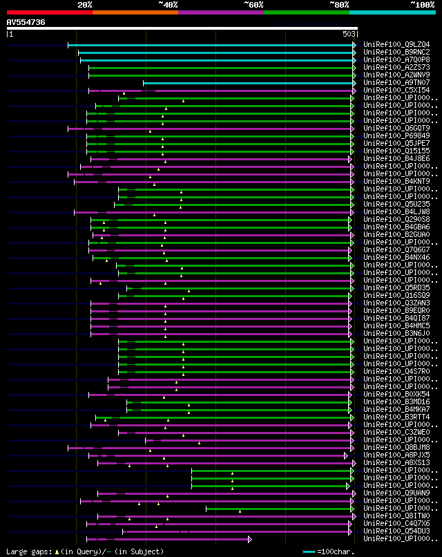
Task: Select the UniRef100_B4J8E6 label
Action: [396, 158]
